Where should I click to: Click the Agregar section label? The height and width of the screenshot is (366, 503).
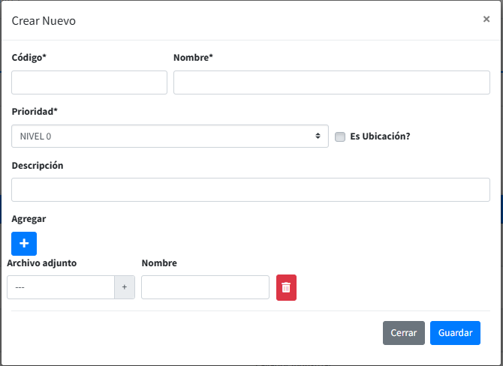pos(29,219)
